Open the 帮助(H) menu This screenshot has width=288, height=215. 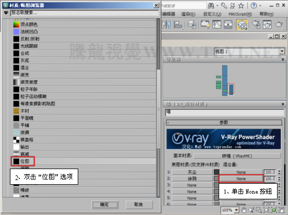pos(266,14)
